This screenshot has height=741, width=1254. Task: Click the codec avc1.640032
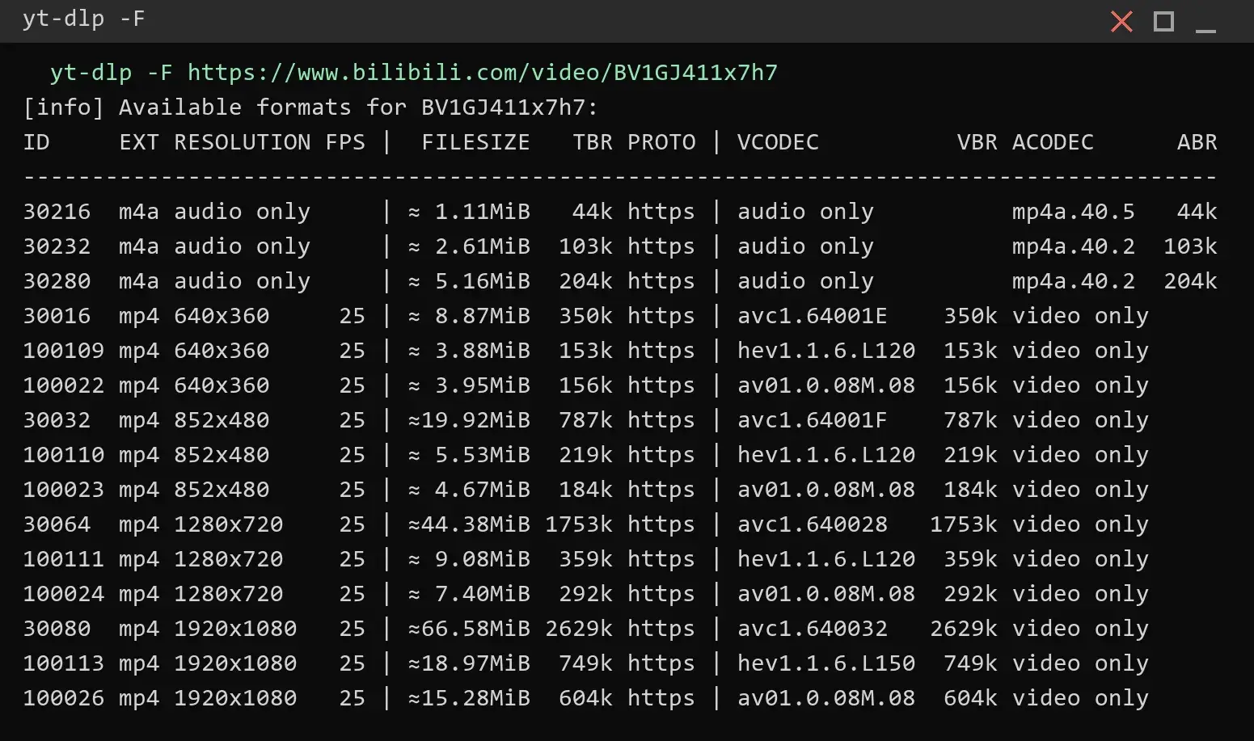(812, 629)
